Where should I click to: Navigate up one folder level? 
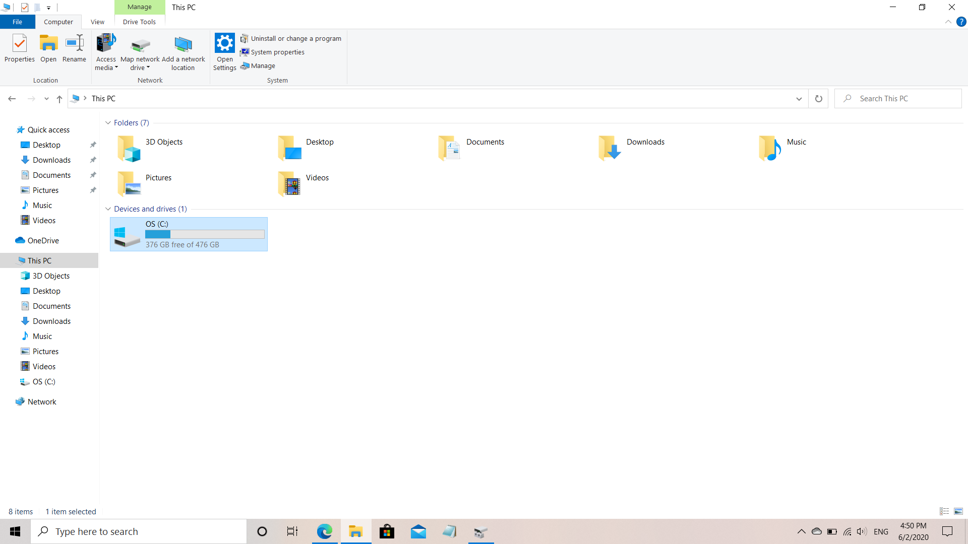(x=59, y=99)
